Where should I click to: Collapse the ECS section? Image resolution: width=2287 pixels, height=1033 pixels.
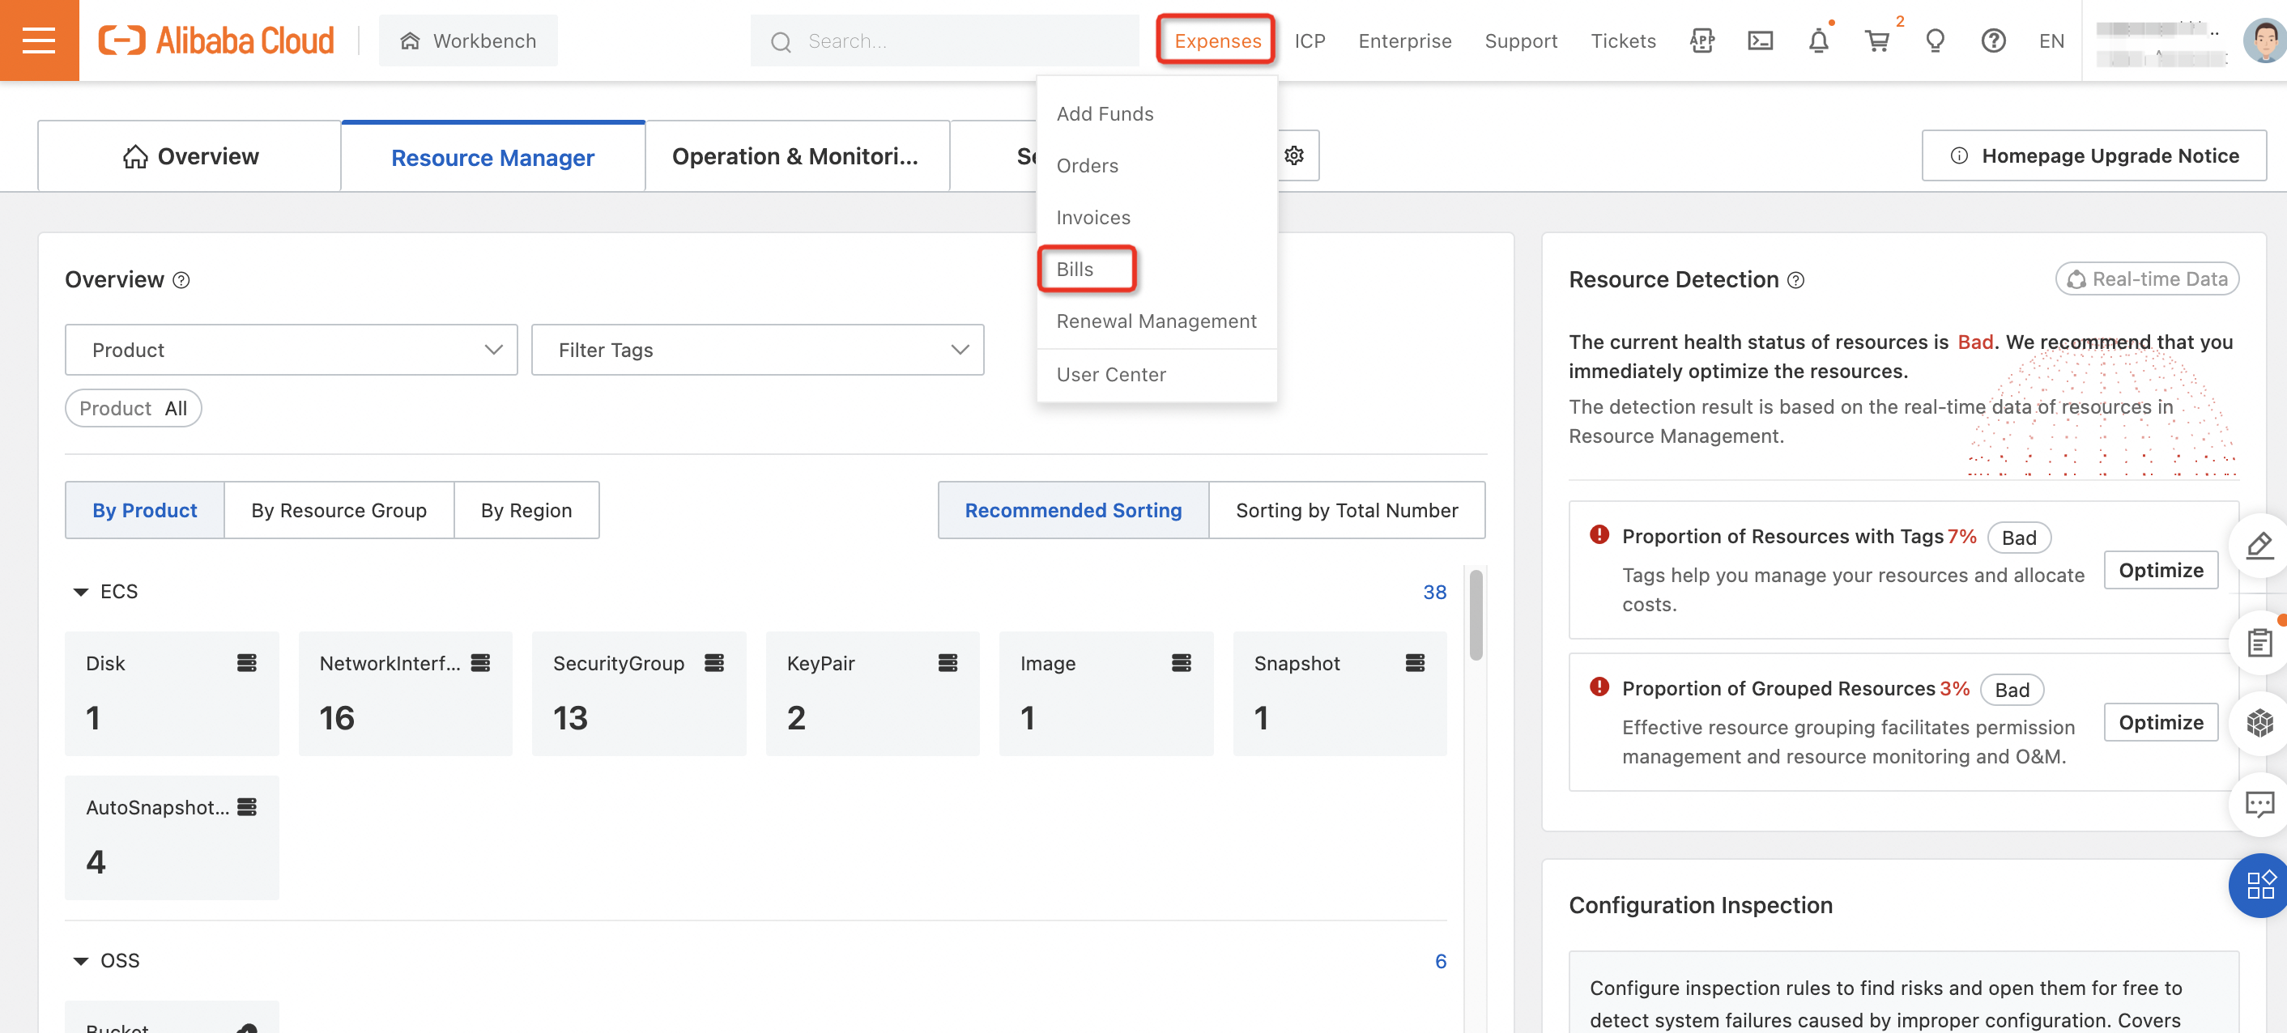pyautogui.click(x=81, y=592)
